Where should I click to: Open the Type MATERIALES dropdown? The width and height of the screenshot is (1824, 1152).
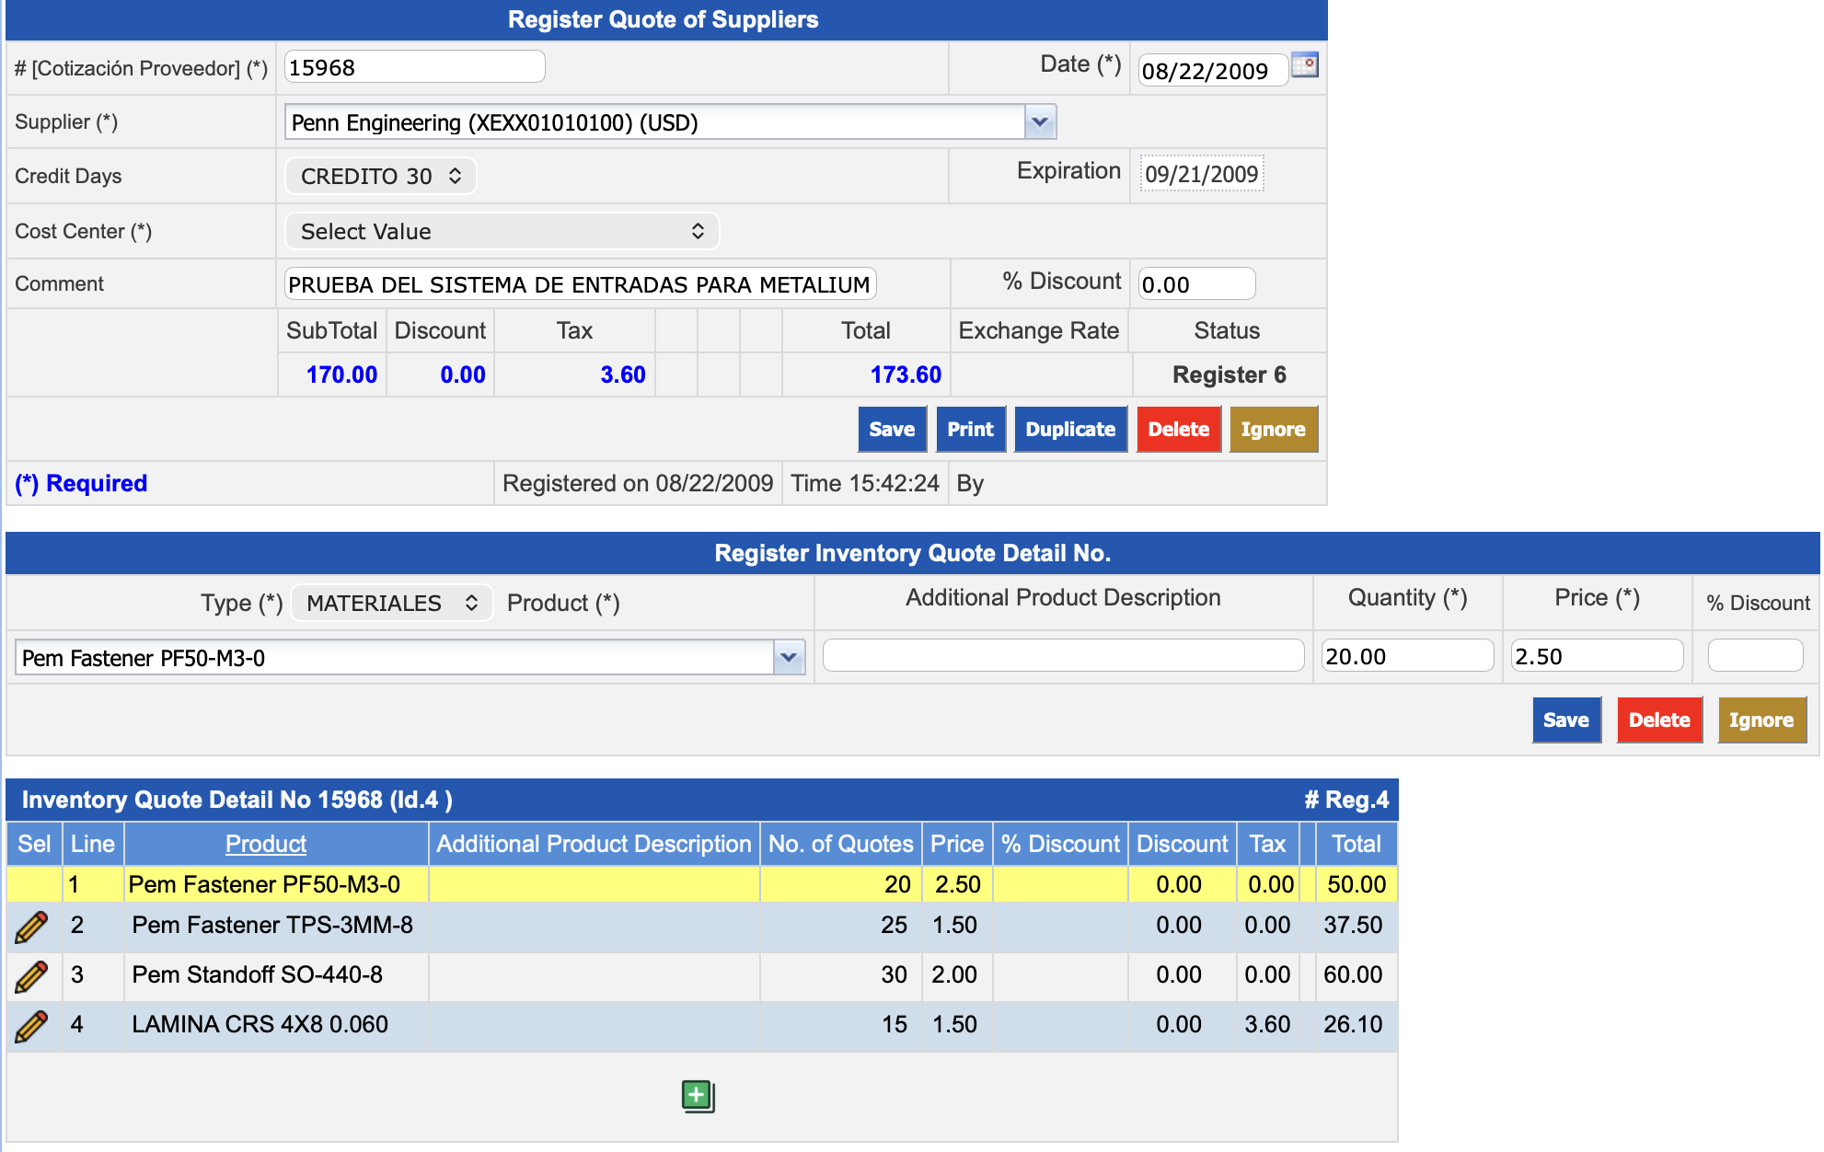pyautogui.click(x=392, y=604)
